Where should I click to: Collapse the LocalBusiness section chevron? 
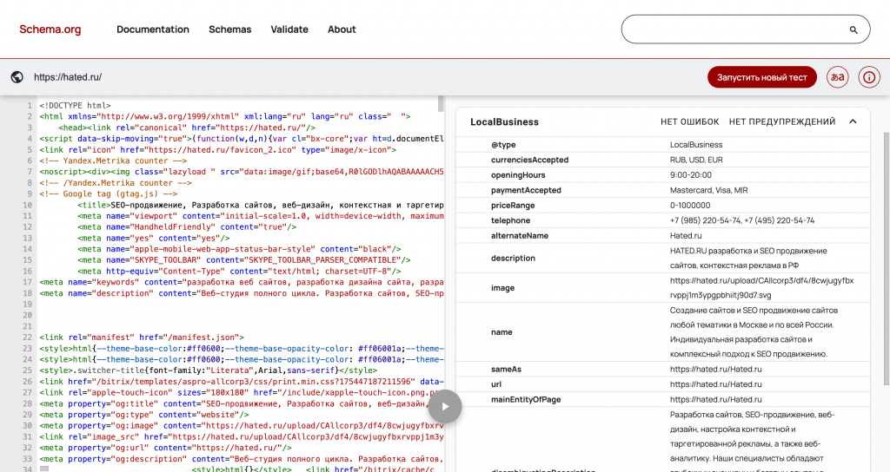point(853,121)
